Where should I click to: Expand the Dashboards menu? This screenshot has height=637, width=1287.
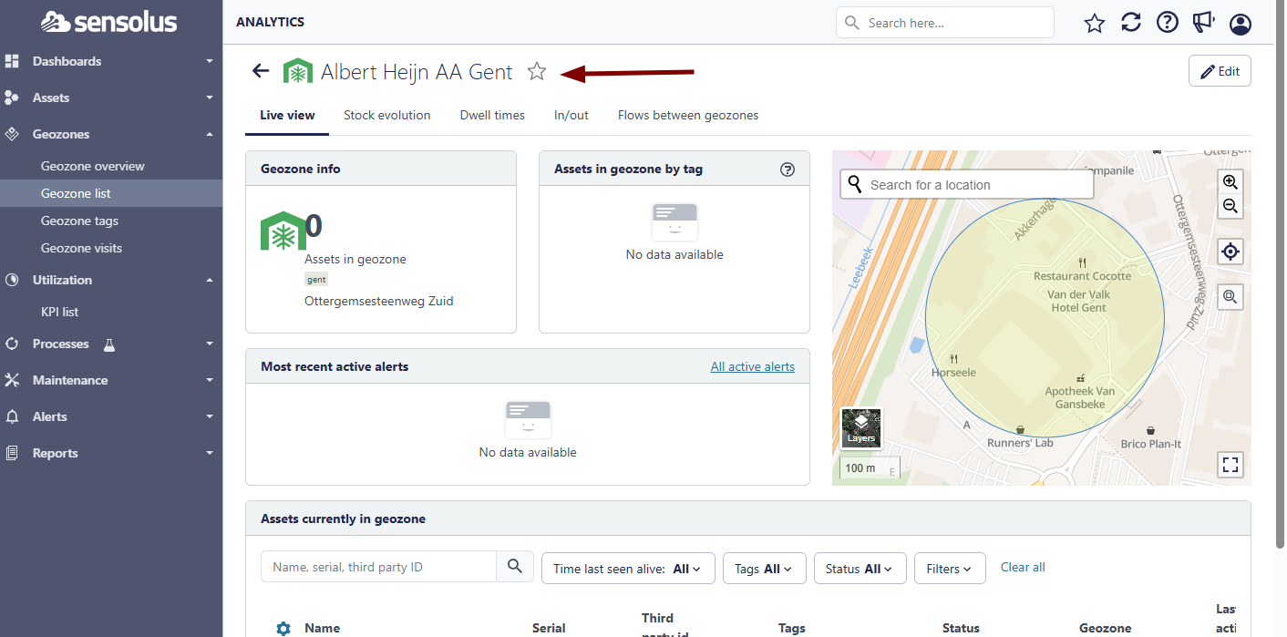click(x=210, y=61)
